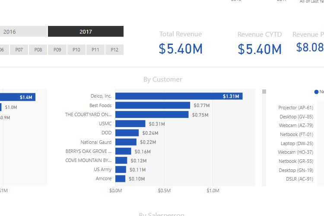Click the Amcore revenue bar

point(120,178)
